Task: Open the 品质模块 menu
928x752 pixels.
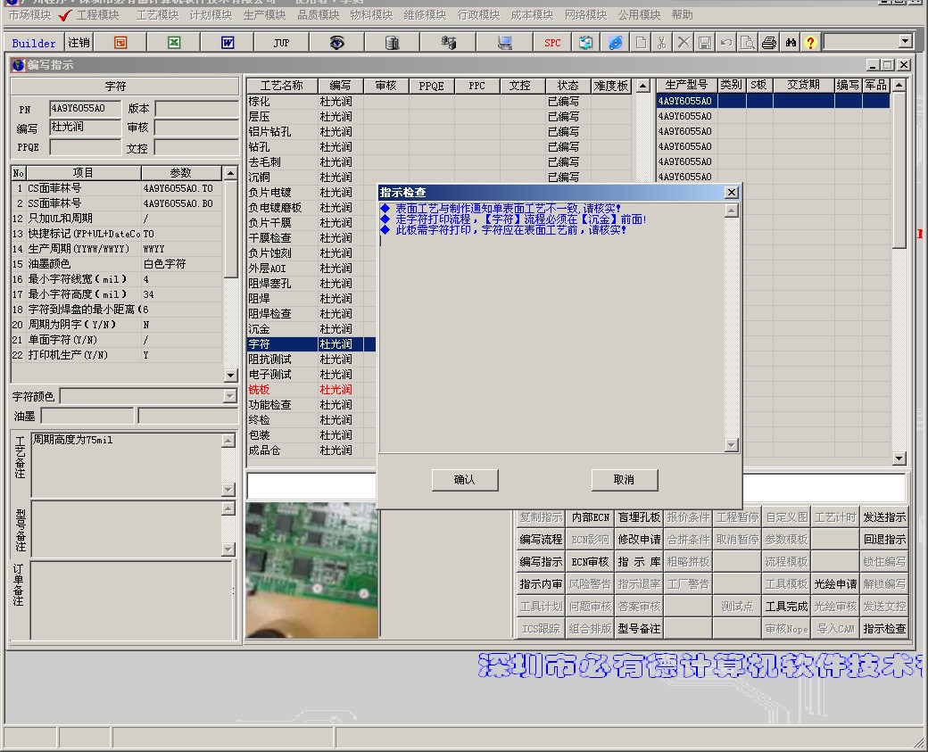Action: [x=318, y=15]
